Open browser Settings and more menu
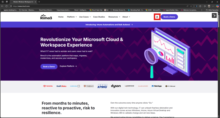Image resolution: width=220 pixels, height=118 pixels. 213,6
